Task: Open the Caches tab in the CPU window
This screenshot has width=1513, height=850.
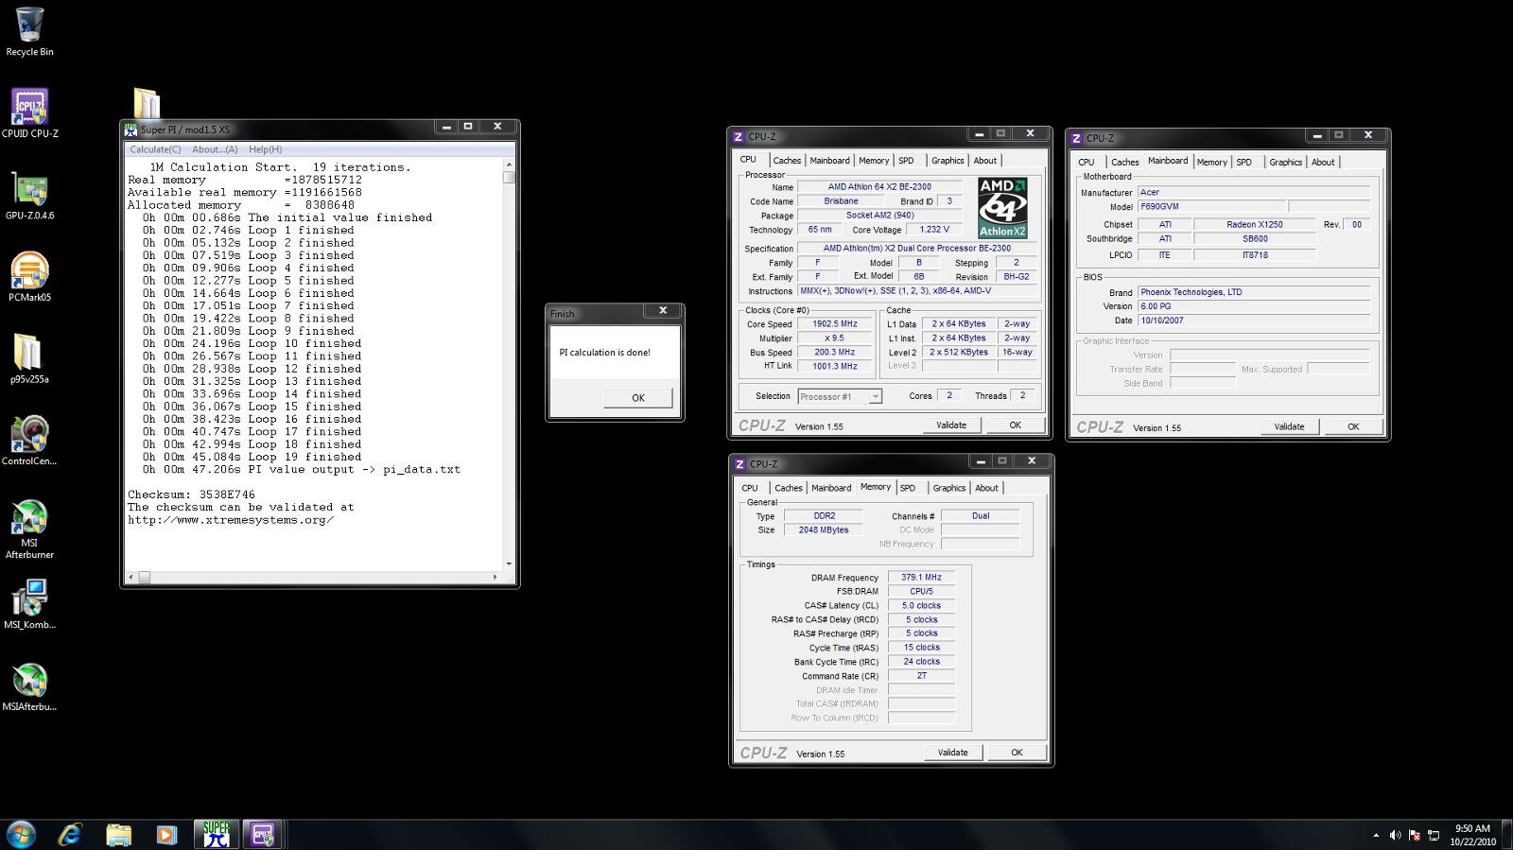Action: coord(787,161)
